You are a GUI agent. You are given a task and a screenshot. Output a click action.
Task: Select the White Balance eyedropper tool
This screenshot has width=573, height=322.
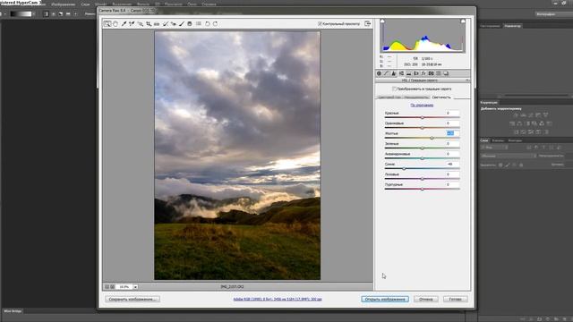pos(124,24)
